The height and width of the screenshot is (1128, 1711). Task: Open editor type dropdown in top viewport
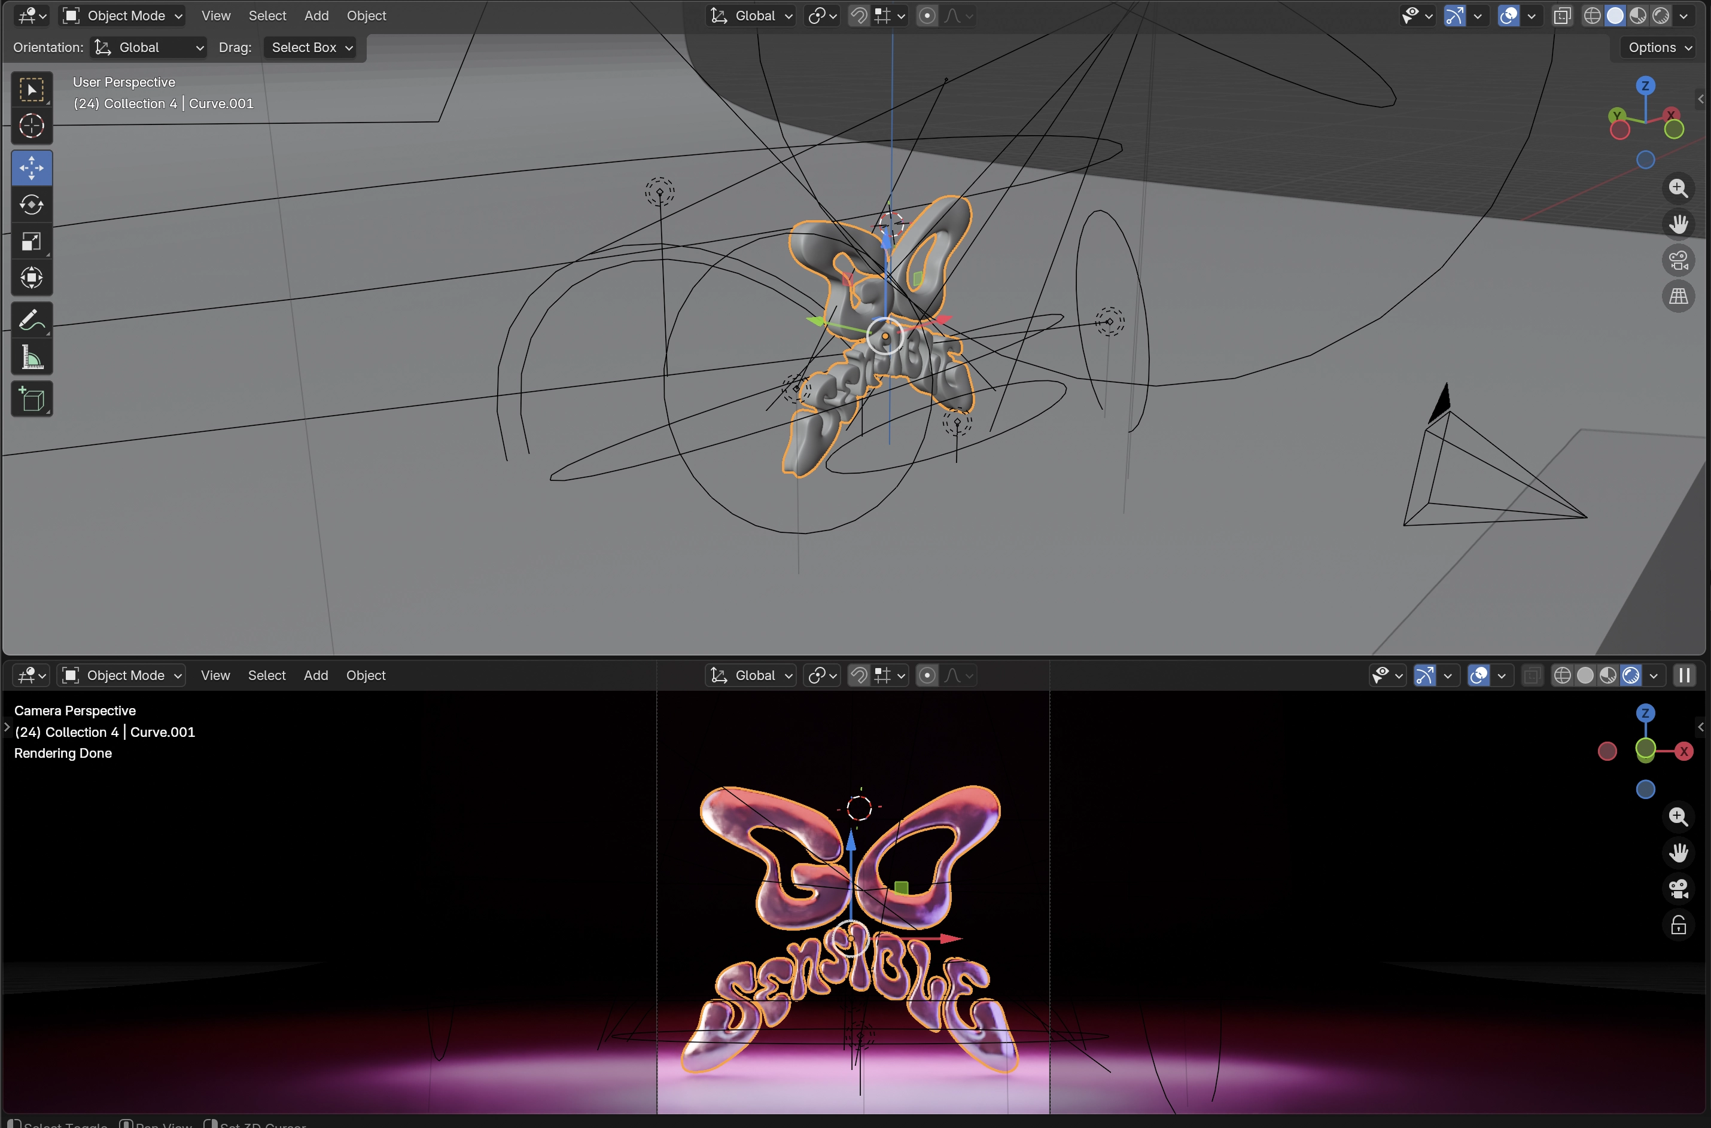point(32,16)
